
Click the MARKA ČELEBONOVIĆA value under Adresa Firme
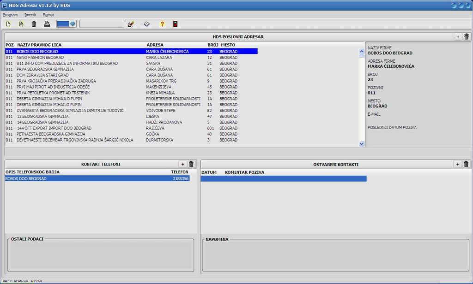click(x=391, y=66)
